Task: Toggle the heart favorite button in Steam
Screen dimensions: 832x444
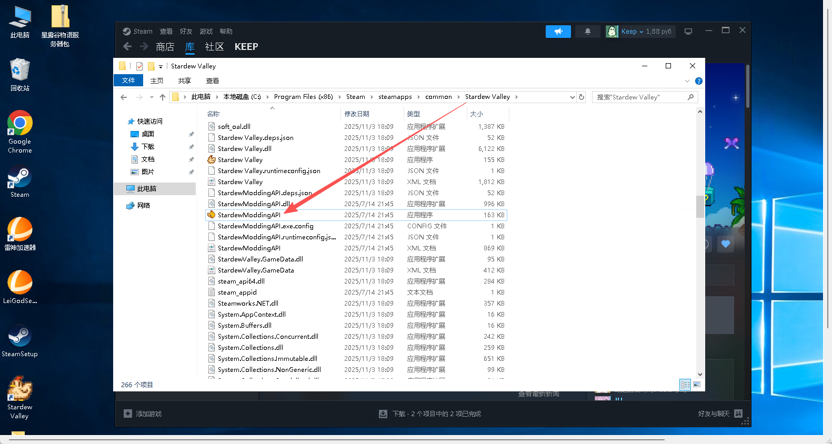Action: coord(726,244)
